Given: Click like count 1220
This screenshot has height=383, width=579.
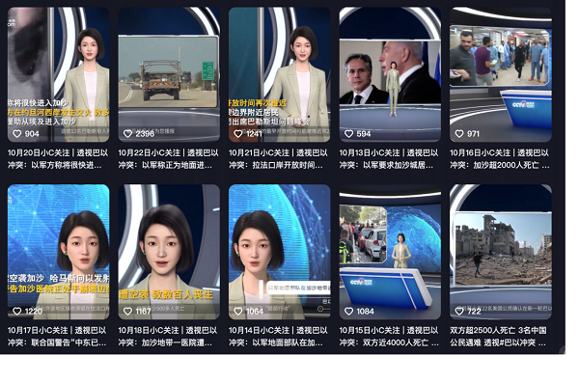Looking at the screenshot, I should [33, 312].
